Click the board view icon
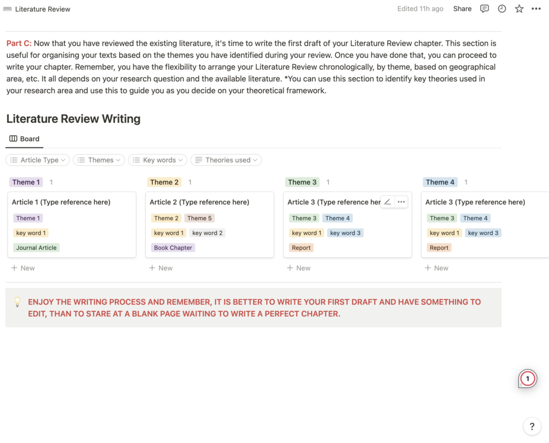The width and height of the screenshot is (549, 443). click(13, 139)
